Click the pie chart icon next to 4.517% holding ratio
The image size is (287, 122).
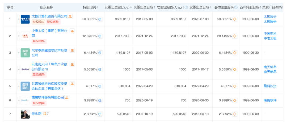click(x=100, y=86)
